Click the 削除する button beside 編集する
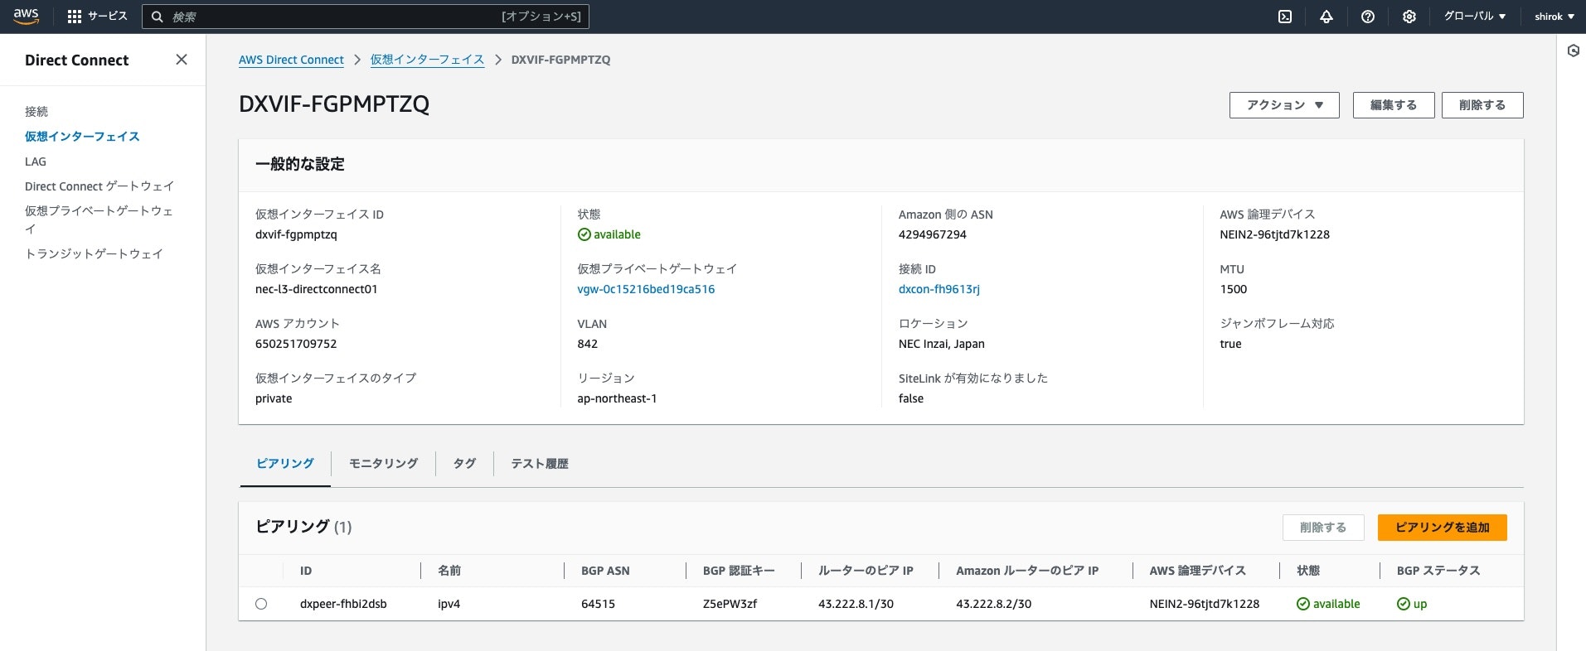1586x651 pixels. tap(1482, 105)
